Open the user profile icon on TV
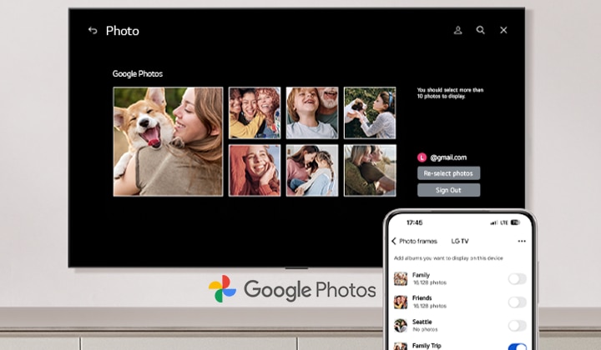The image size is (601, 350). 457,30
